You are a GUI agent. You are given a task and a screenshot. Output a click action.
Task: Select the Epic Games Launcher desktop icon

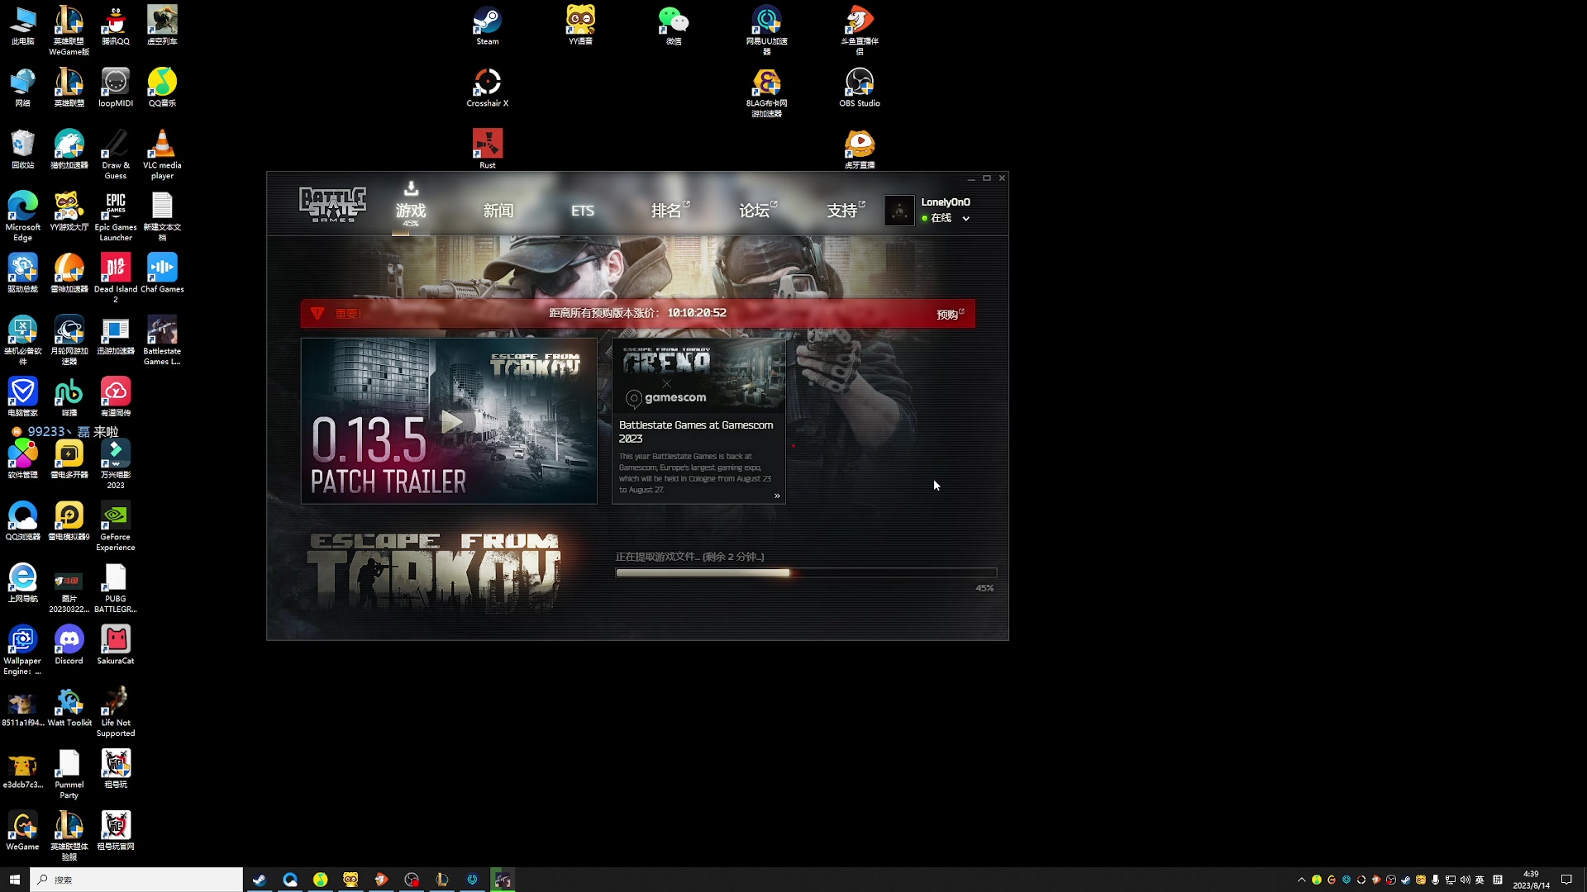click(116, 216)
